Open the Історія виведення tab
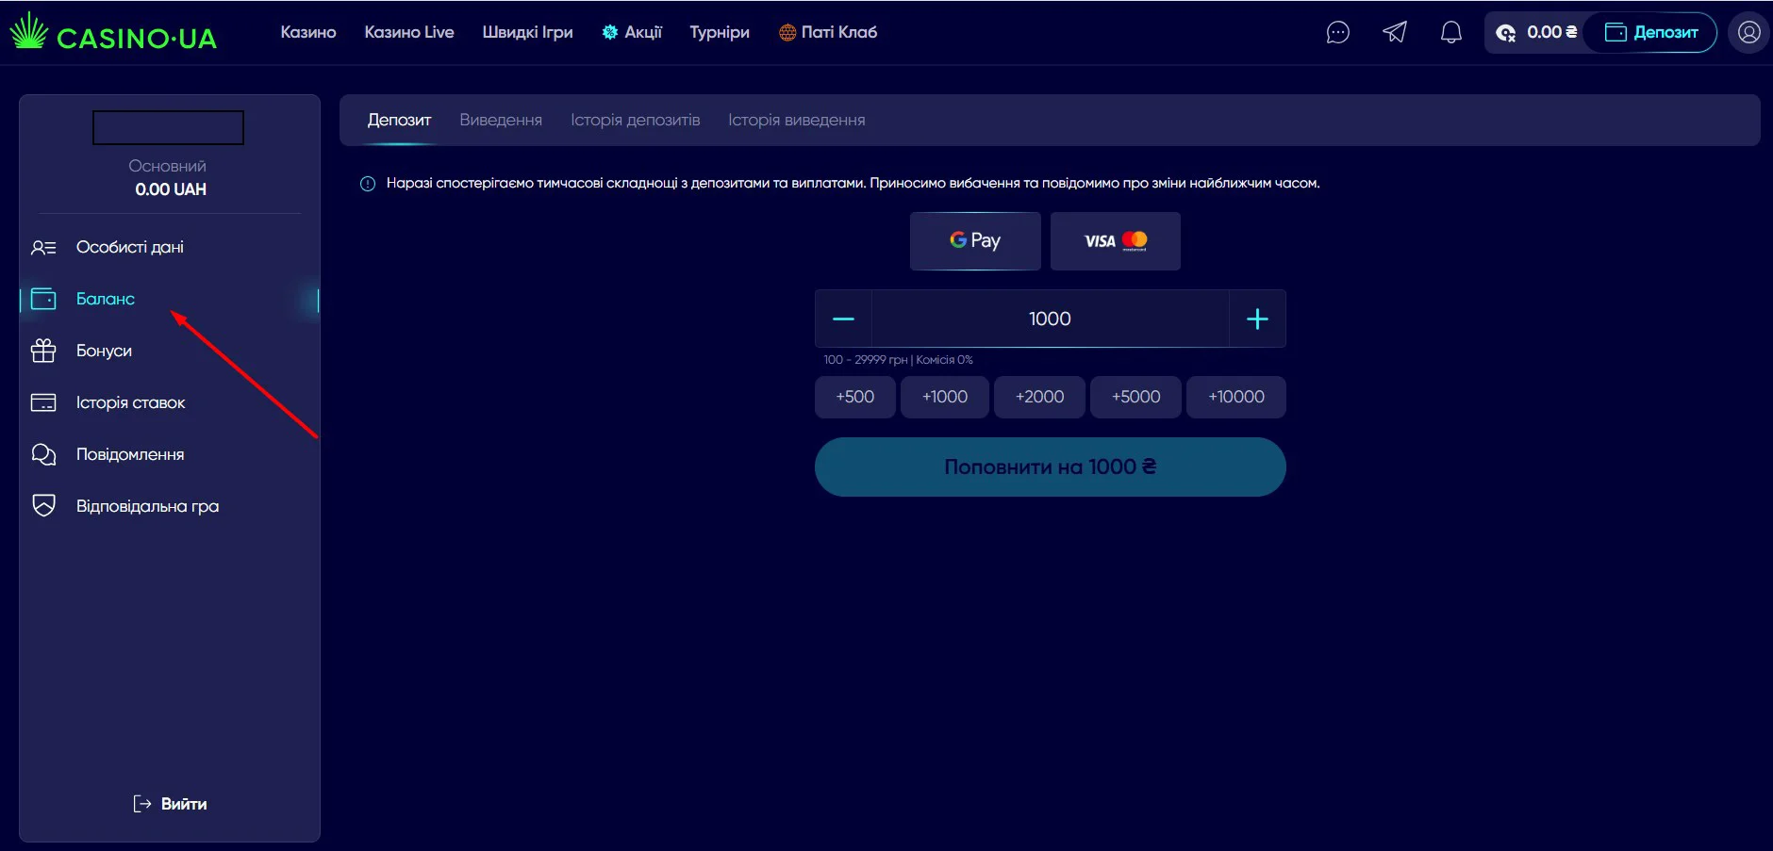1773x851 pixels. click(796, 121)
